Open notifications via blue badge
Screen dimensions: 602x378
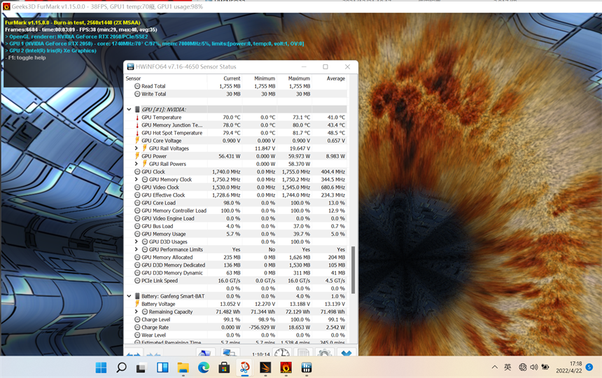(589, 367)
